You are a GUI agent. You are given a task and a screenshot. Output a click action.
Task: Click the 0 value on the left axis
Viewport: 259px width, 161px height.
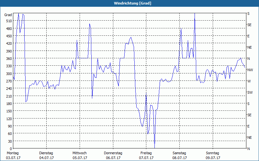[11, 149]
